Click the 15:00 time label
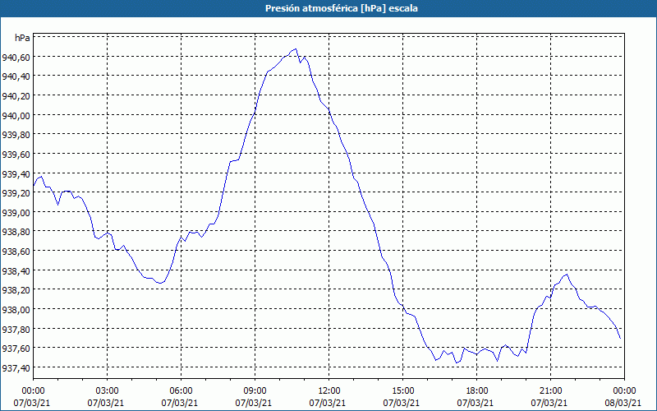The image size is (657, 411). [402, 391]
